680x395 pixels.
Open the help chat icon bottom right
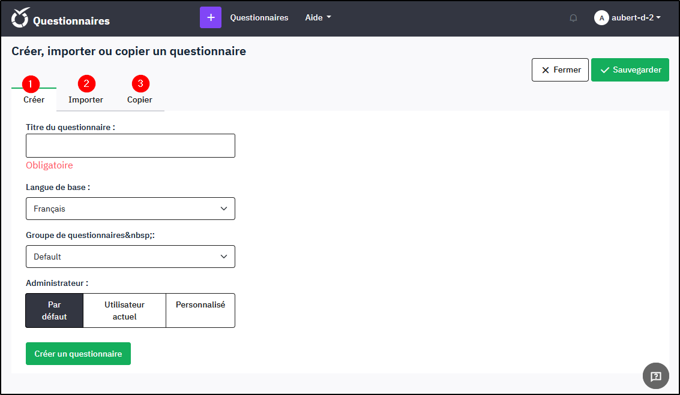pyautogui.click(x=655, y=376)
